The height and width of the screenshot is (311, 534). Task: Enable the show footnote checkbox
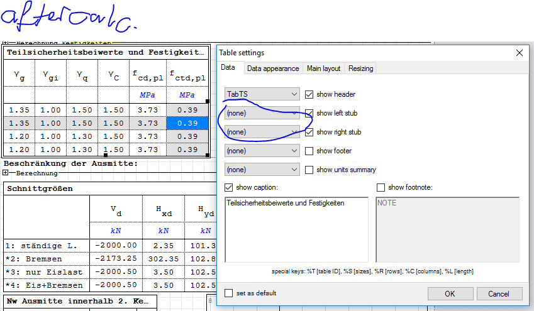381,187
